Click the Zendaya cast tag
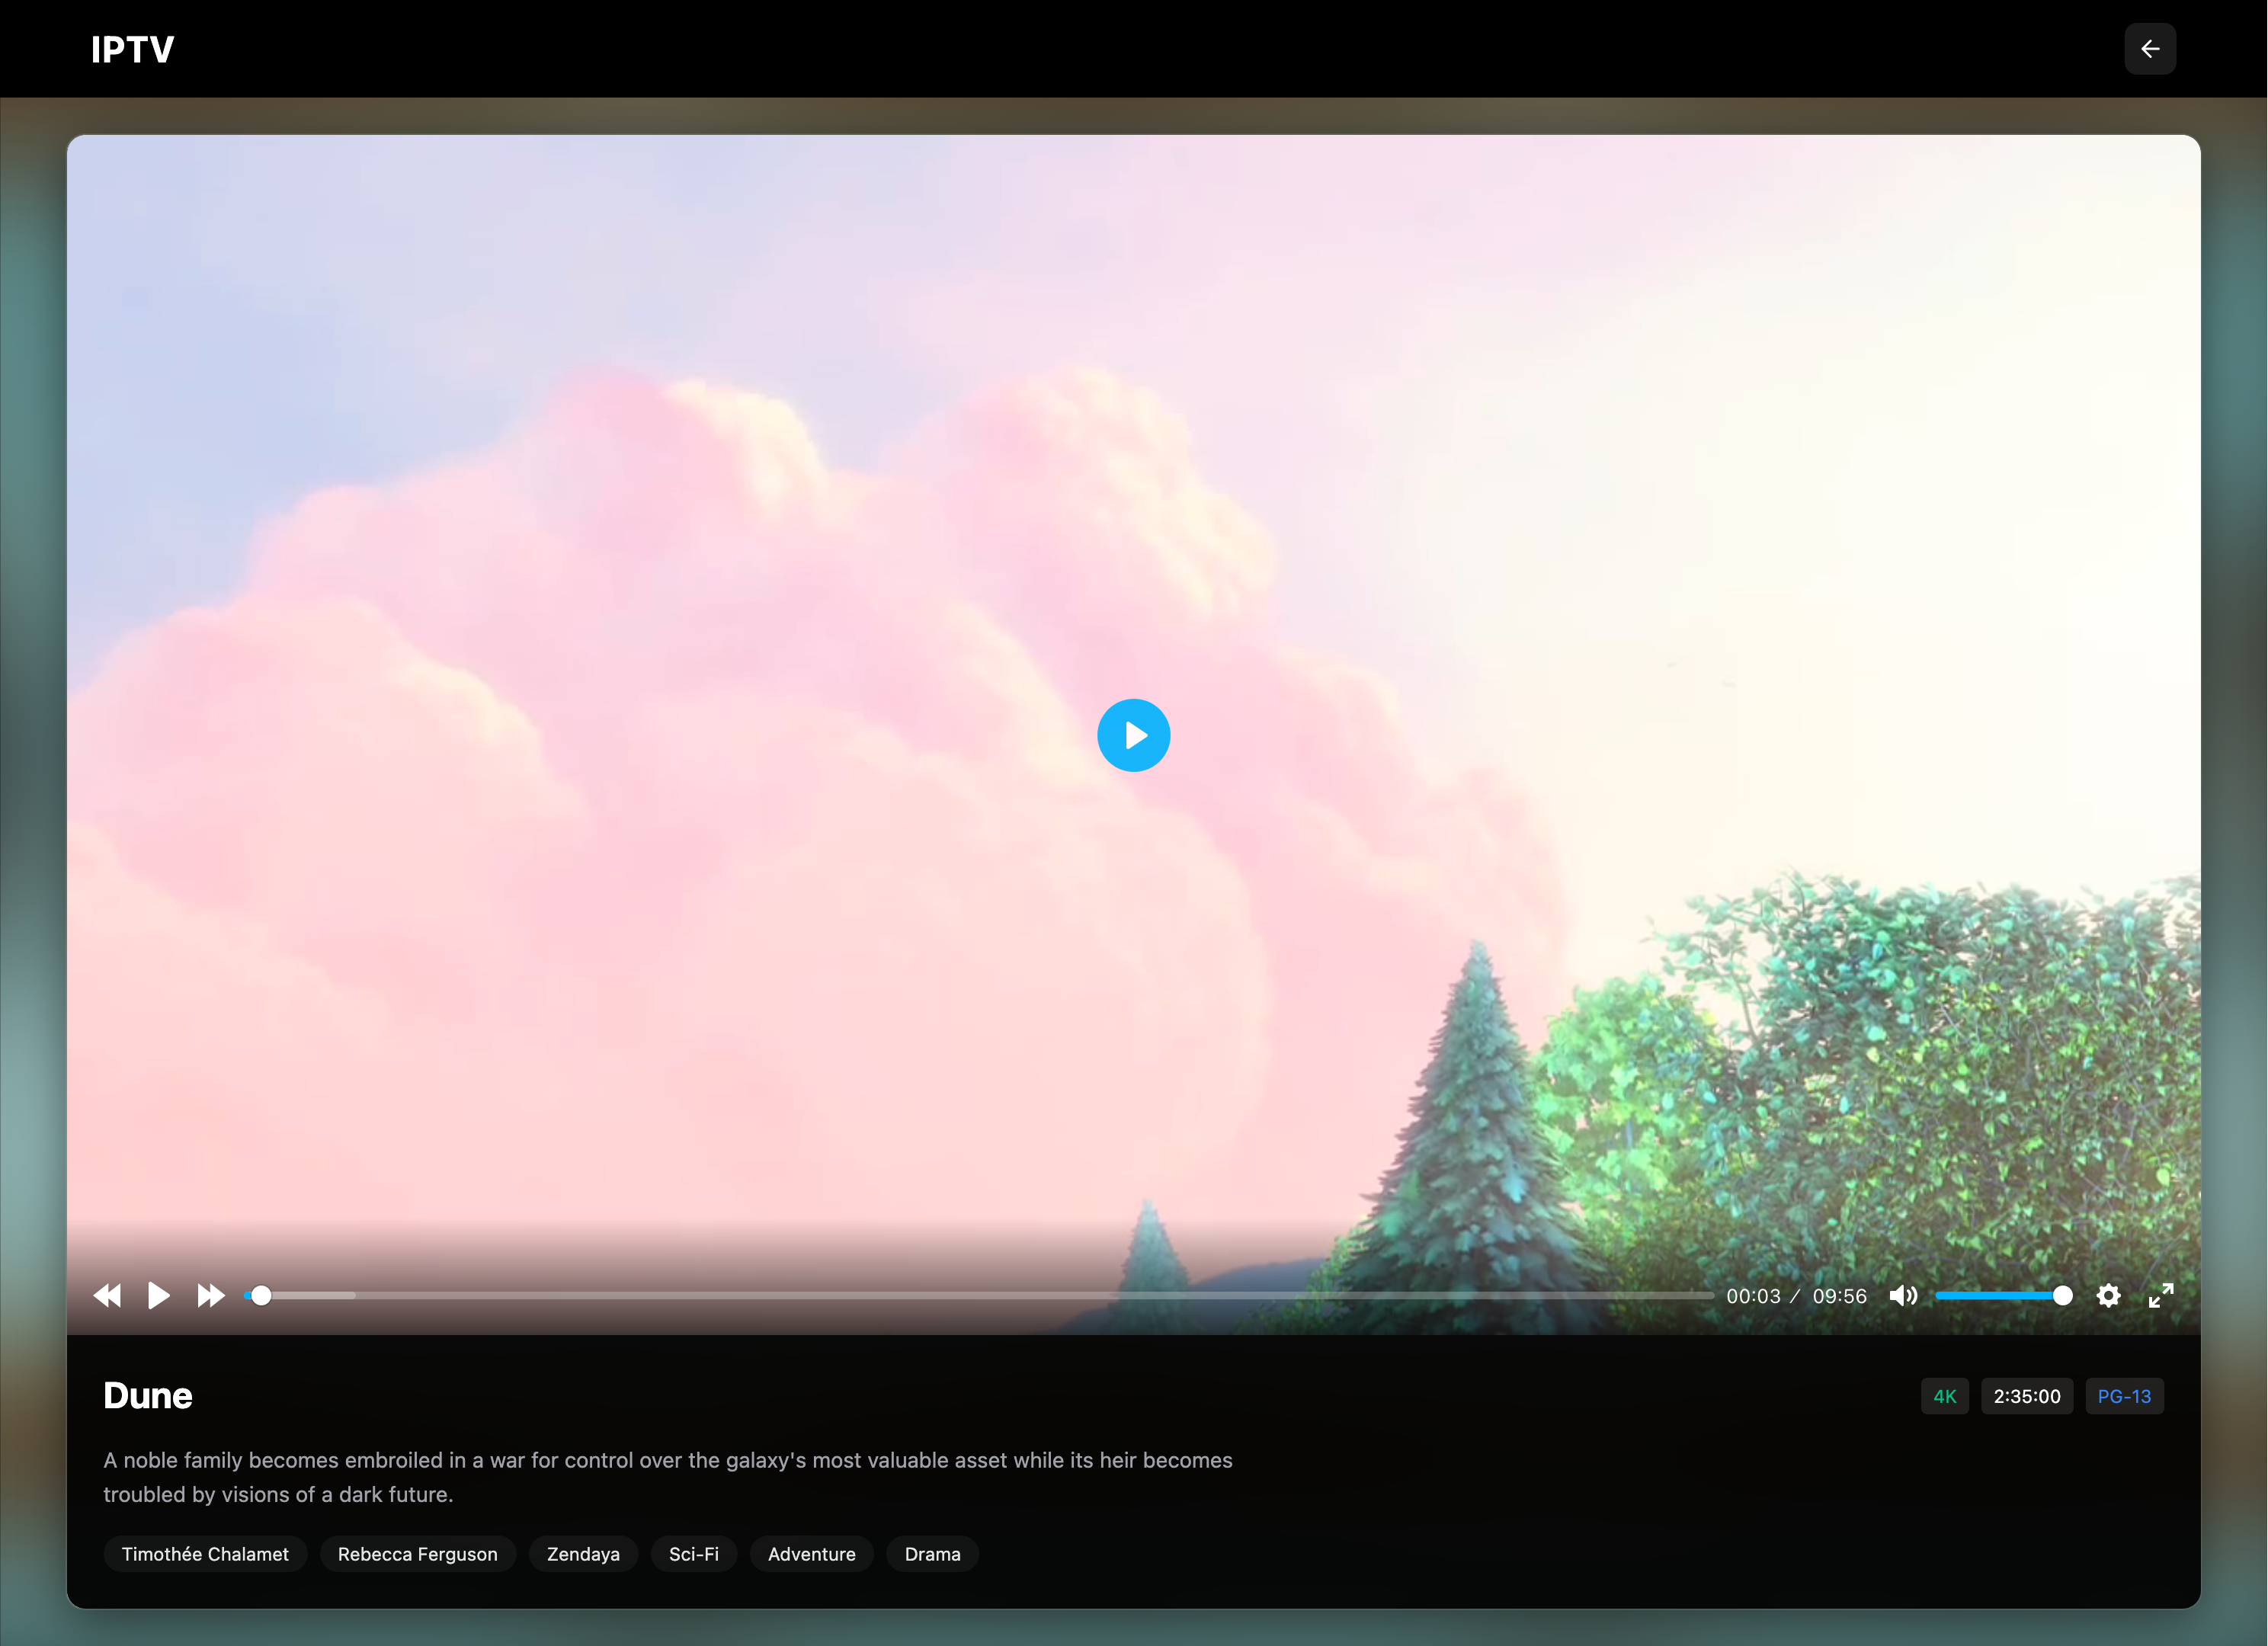The image size is (2268, 1646). [583, 1554]
